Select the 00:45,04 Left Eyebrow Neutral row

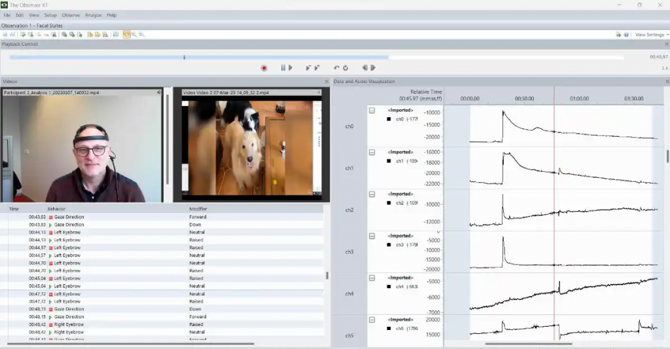click(162, 286)
